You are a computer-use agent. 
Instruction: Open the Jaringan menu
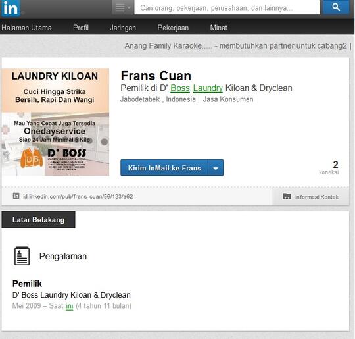click(123, 28)
